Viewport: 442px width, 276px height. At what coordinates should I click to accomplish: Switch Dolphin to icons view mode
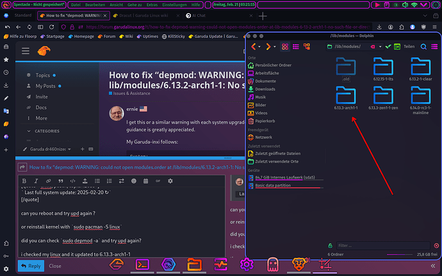click(285, 47)
